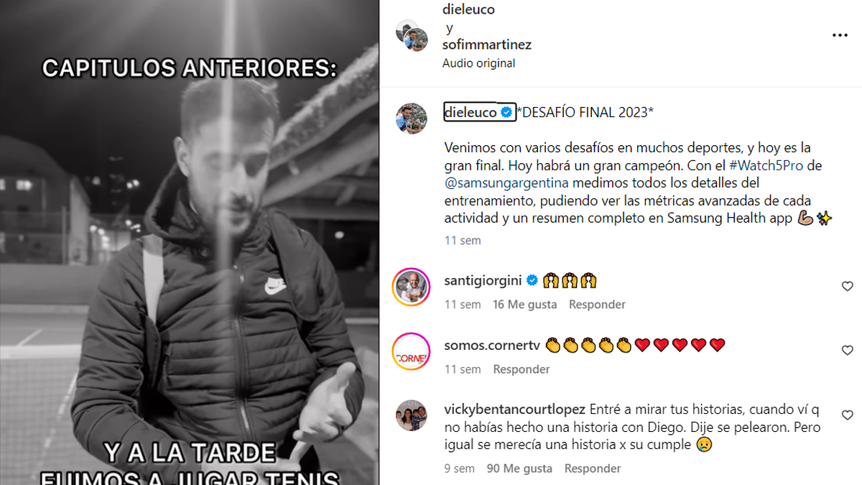Screen dimensions: 862x485
Task: Open santigiorgini's avatar with story ring
Action: [x=412, y=287]
